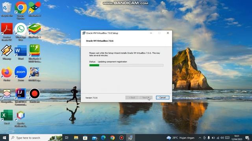Open Microsoft Store from the taskbar

pyautogui.click(x=85, y=137)
